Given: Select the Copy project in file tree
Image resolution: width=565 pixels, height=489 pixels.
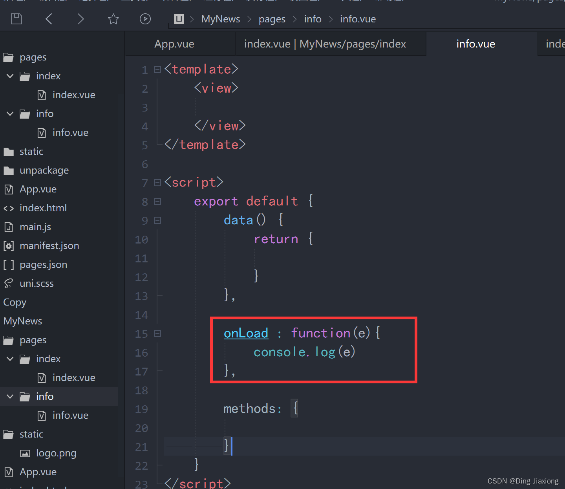Looking at the screenshot, I should click(x=15, y=302).
